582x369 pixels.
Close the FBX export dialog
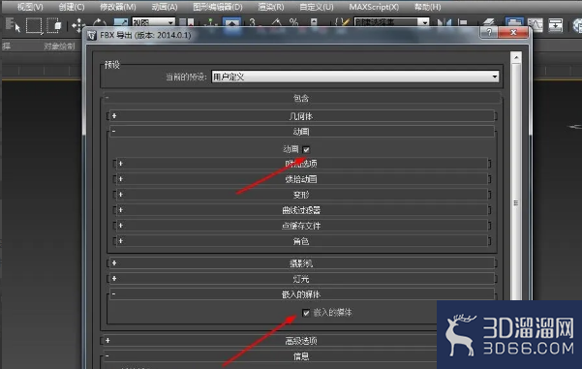(x=513, y=33)
